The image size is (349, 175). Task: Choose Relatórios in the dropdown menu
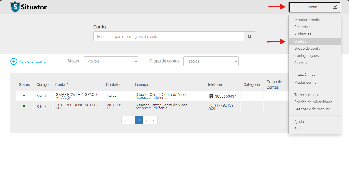coord(303,27)
